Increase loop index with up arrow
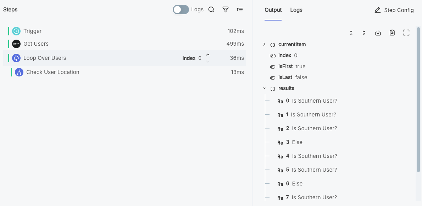Image resolution: width=422 pixels, height=206 pixels. (208, 55)
